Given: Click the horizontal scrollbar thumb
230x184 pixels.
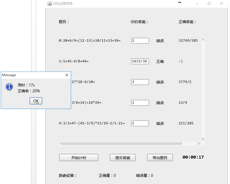Looking at the screenshot, I should 122,143.
